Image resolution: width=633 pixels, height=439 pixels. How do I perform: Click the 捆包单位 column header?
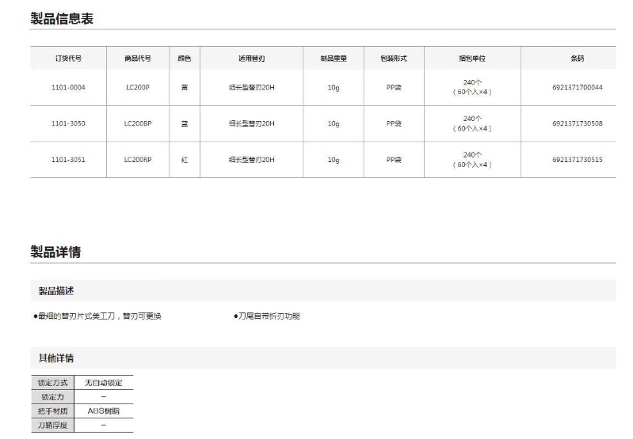(471, 59)
